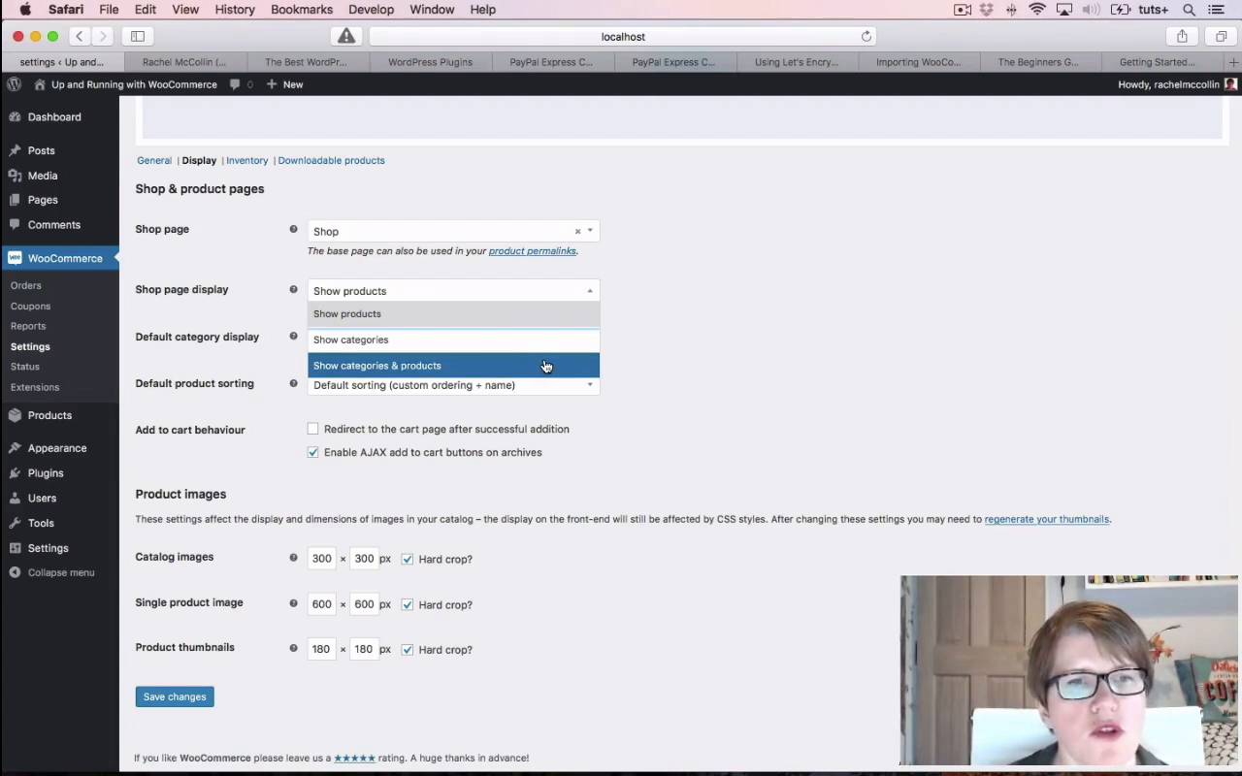The width and height of the screenshot is (1242, 776).
Task: Toggle Safari sidebar button
Action: (x=138, y=37)
